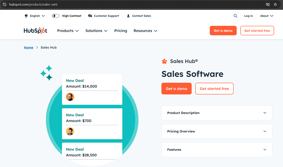
Task: Click the Customer Support chat icon
Action: pyautogui.click(x=90, y=16)
